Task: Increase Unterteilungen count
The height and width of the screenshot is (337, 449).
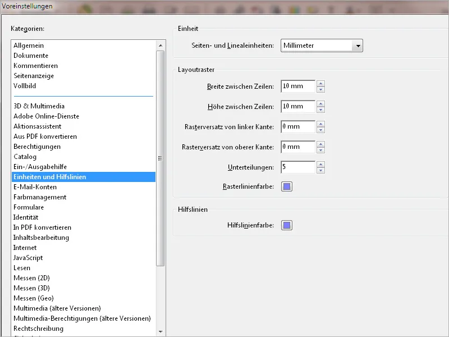Action: point(320,164)
